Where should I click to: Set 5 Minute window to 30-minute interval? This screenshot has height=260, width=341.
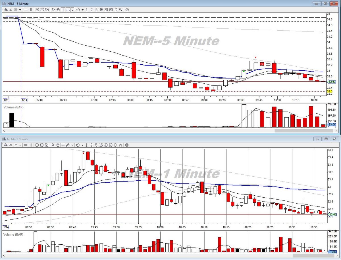coord(106,10)
